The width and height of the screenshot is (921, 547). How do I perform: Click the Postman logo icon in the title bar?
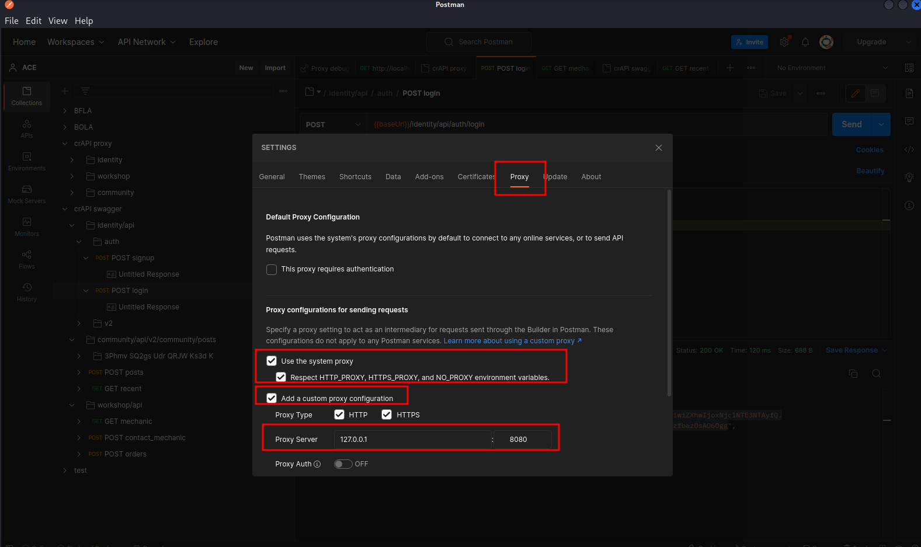tap(9, 5)
